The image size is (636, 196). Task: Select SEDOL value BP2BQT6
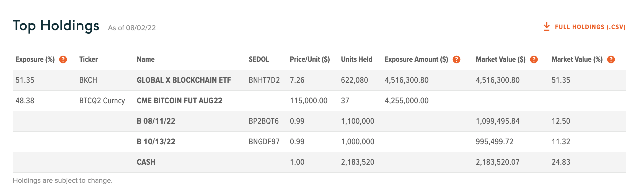(263, 121)
